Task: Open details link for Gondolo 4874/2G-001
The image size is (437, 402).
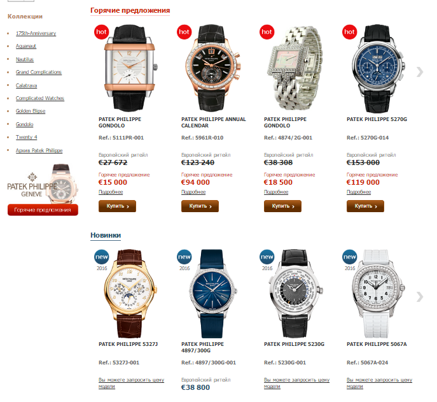Action: point(276,192)
